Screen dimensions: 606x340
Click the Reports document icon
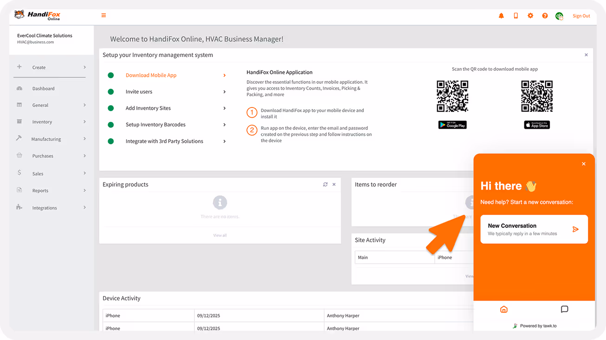[x=19, y=190]
